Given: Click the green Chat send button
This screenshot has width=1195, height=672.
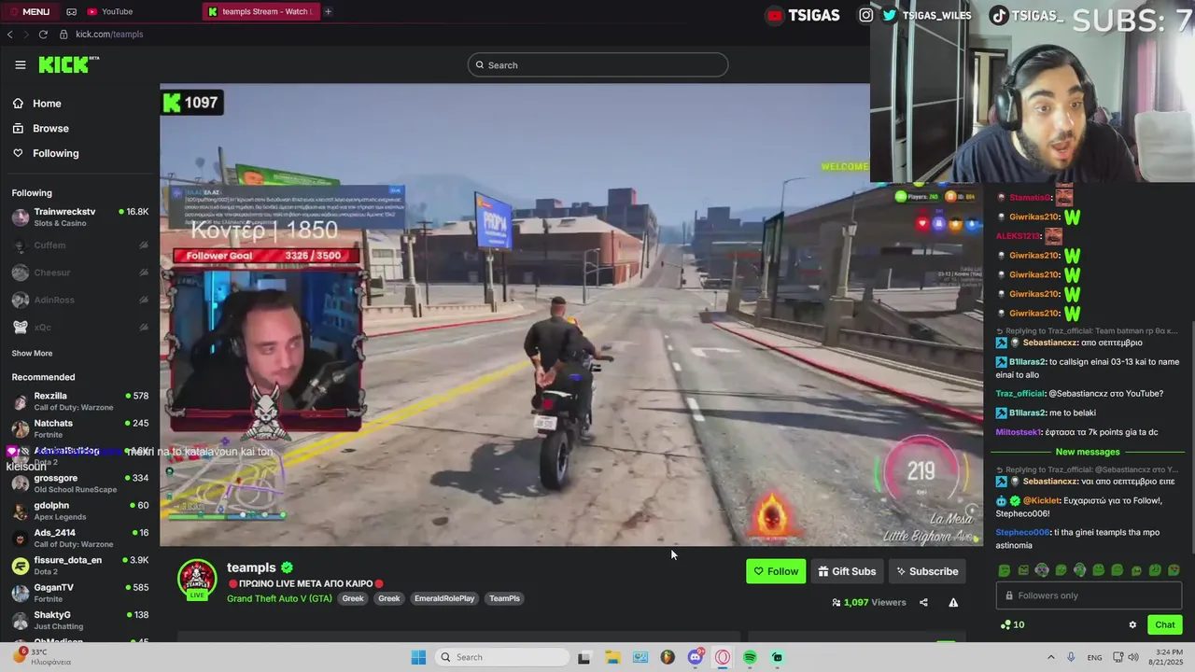Looking at the screenshot, I should point(1164,625).
